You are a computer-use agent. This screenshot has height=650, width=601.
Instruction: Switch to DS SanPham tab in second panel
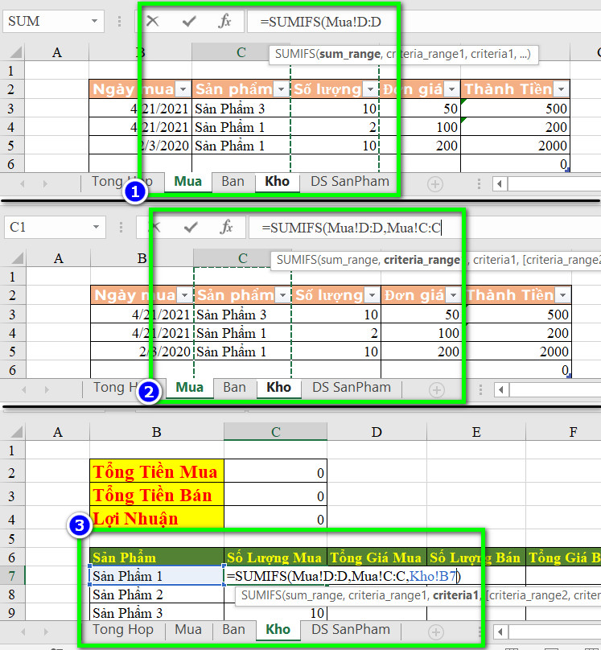[x=352, y=387]
